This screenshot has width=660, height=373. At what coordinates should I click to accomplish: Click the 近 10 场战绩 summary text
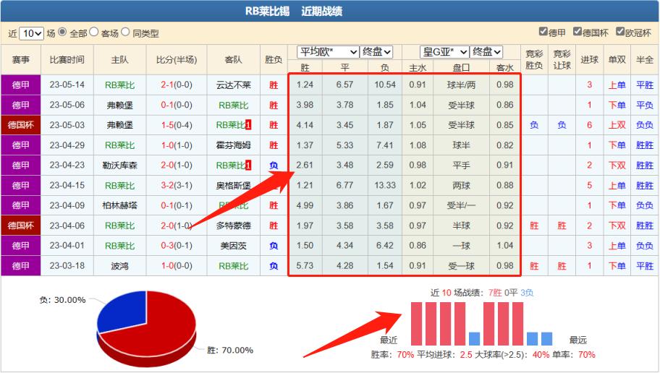click(x=482, y=293)
